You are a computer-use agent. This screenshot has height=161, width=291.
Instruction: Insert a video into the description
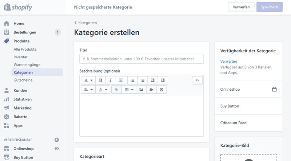click(x=151, y=89)
